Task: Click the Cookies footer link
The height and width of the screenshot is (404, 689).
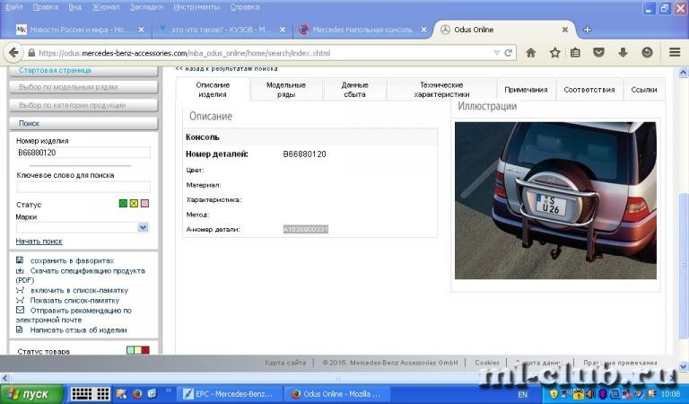Action: coord(487,363)
